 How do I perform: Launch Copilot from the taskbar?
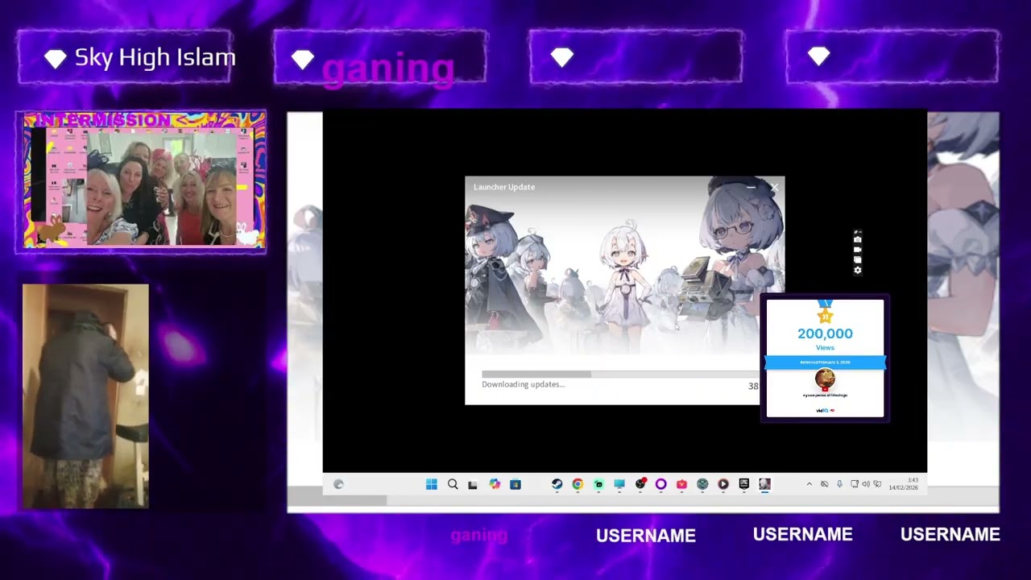pos(495,484)
